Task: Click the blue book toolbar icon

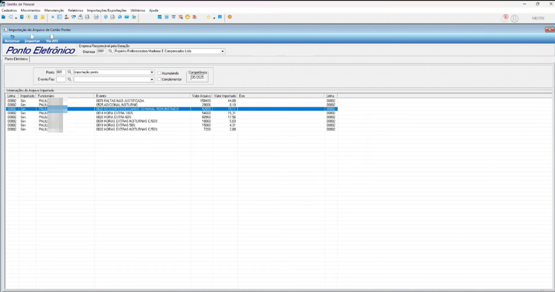Action: [x=22, y=17]
